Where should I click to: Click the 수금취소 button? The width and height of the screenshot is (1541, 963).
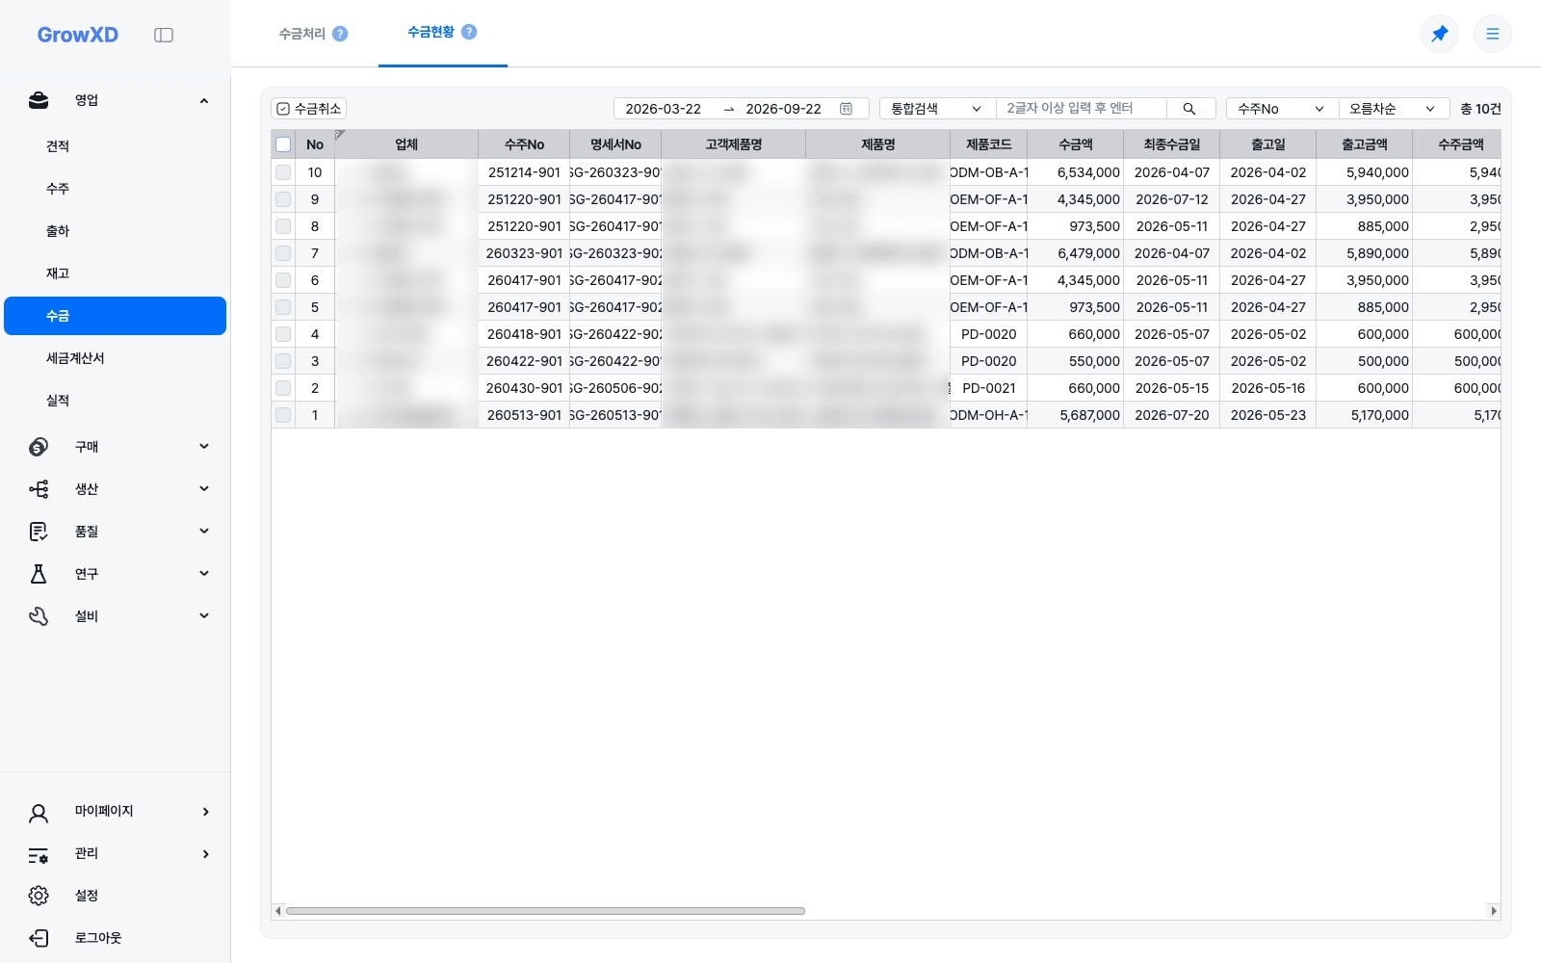click(x=309, y=109)
